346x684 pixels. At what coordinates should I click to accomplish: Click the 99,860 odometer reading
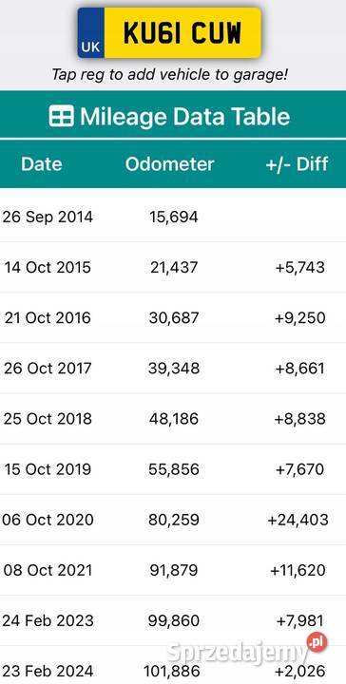click(174, 620)
